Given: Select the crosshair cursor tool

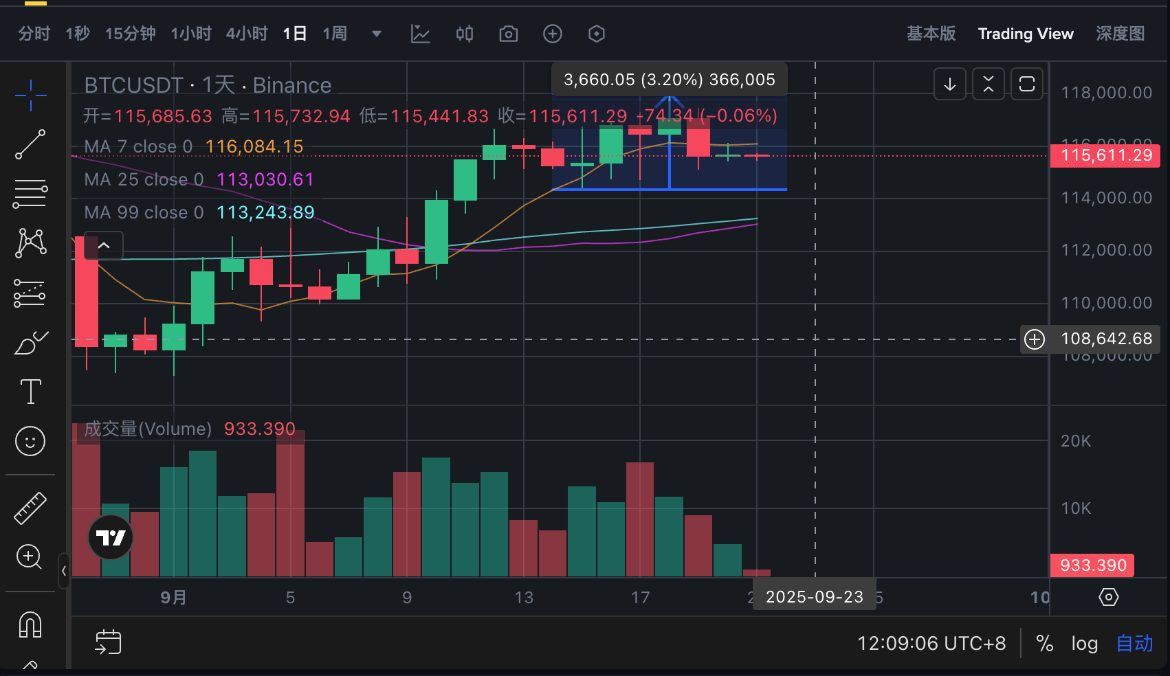Looking at the screenshot, I should coord(30,95).
